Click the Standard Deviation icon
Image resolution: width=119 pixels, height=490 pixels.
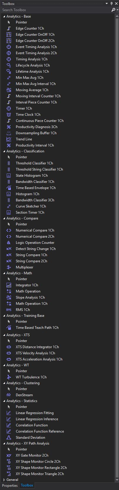tap(9, 438)
